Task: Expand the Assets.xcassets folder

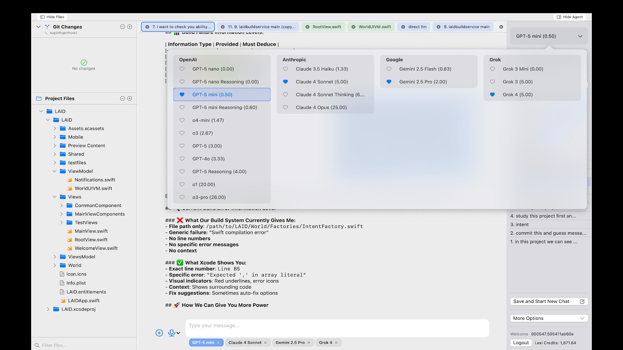Action: (55, 128)
